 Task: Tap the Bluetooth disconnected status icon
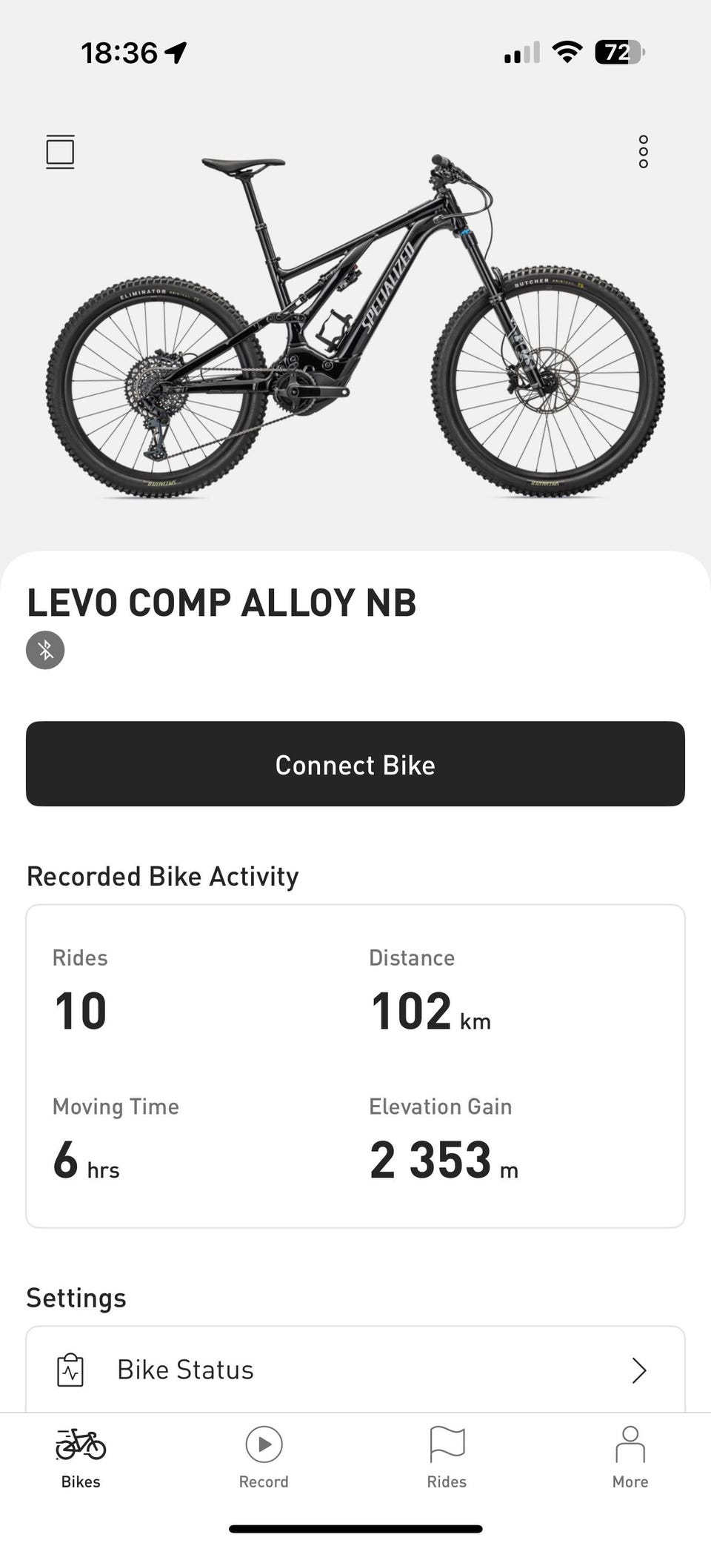(45, 650)
